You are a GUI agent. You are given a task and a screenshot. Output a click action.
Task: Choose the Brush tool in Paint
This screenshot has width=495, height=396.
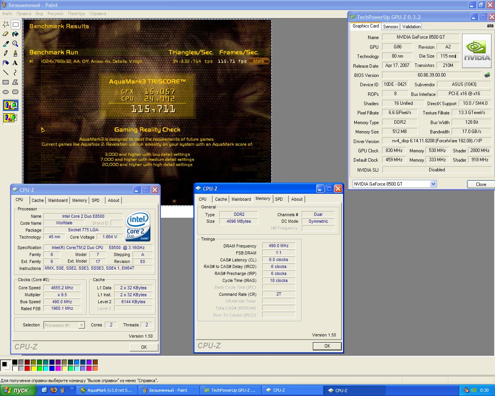(15, 53)
